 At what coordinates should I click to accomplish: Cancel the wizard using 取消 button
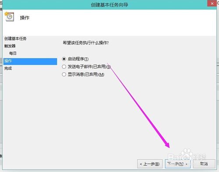point(204,164)
